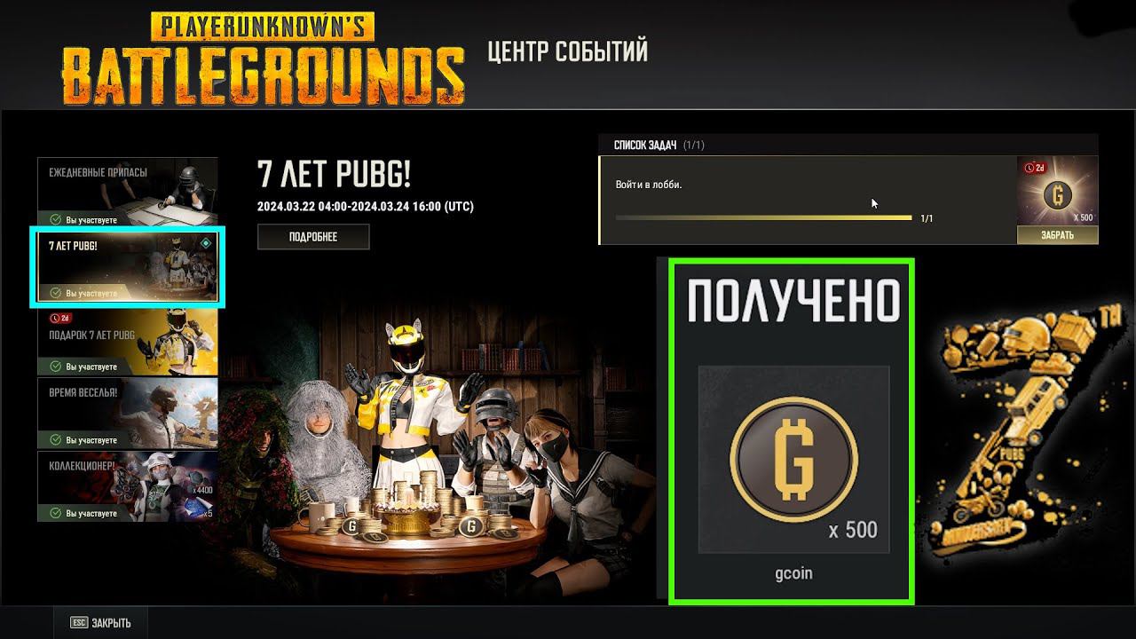Click the ПОДРОБНЕЕ button

click(x=313, y=237)
